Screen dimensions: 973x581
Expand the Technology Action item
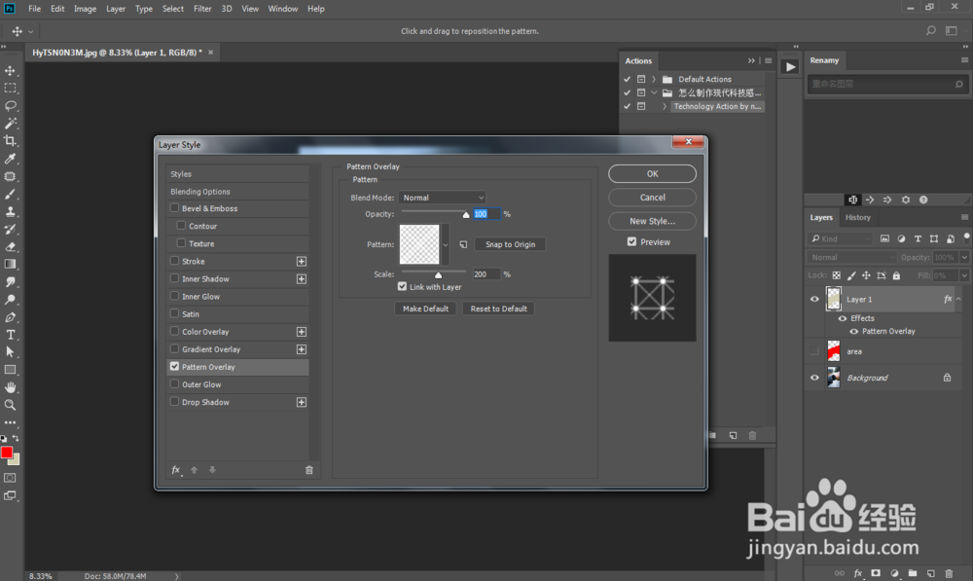tap(665, 106)
